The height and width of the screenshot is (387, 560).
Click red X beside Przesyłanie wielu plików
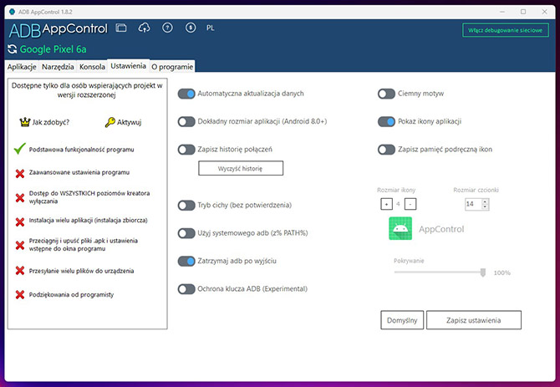click(20, 271)
